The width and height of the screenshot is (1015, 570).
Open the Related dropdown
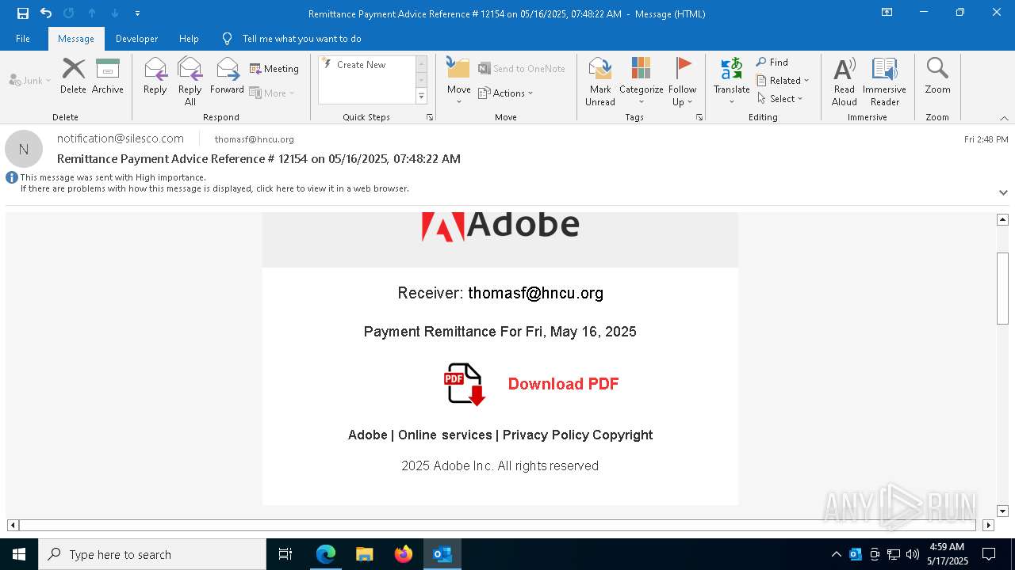(783, 81)
